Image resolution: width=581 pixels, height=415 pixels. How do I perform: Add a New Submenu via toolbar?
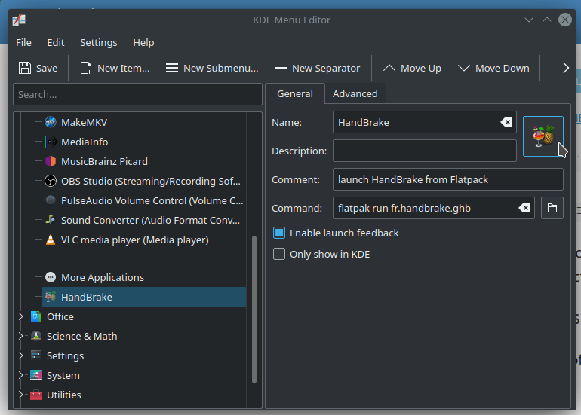pyautogui.click(x=212, y=68)
